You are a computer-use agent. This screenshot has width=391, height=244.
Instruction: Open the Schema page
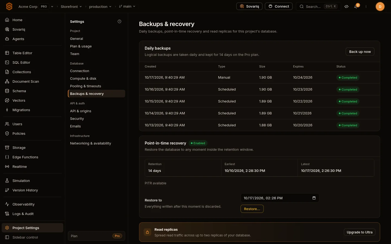pyautogui.click(x=33, y=91)
